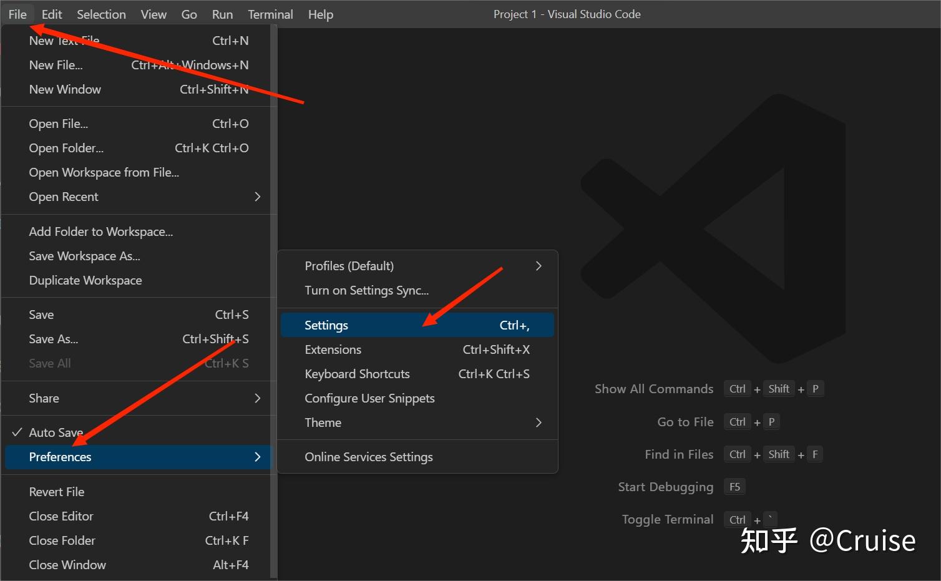941x581 pixels.
Task: Select Turn on Settings Sync
Action: [x=366, y=290]
